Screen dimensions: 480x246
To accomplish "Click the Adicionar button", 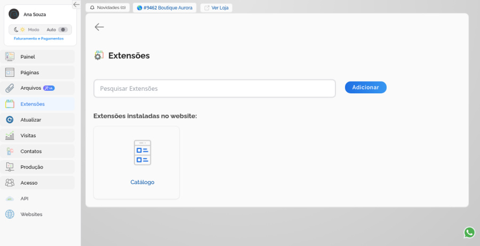I will (365, 88).
